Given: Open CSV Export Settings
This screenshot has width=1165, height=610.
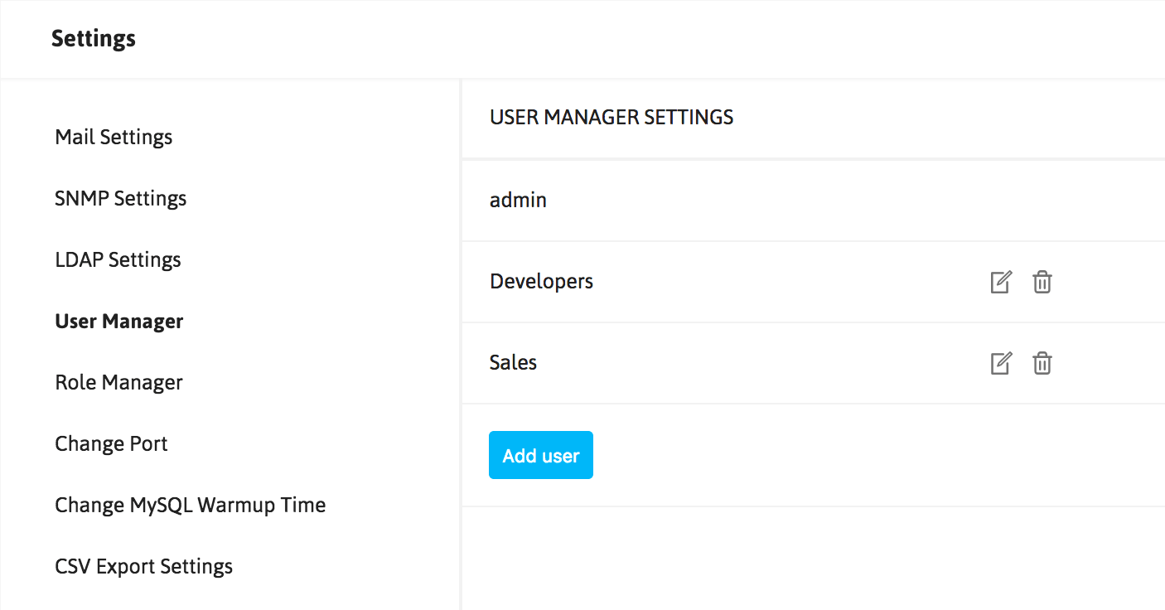Looking at the screenshot, I should [x=143, y=567].
